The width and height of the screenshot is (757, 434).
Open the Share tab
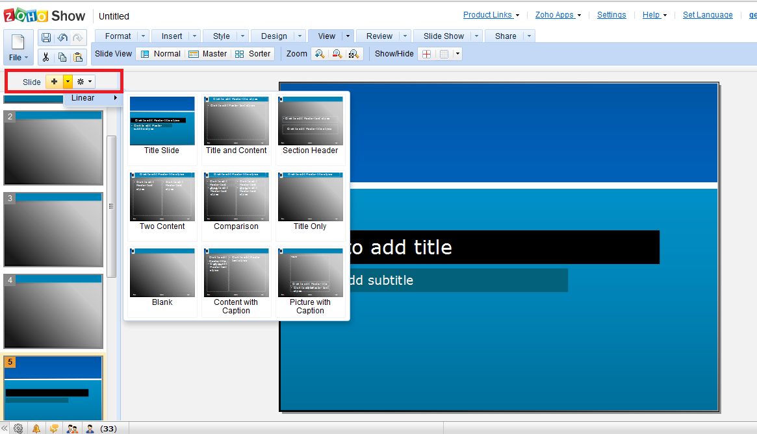click(506, 36)
